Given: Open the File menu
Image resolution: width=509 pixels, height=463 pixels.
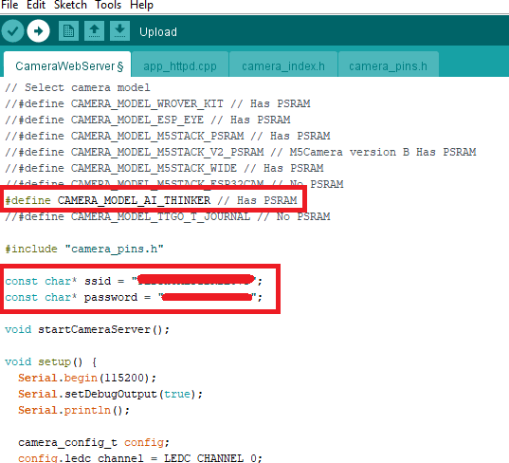Looking at the screenshot, I should point(9,5).
